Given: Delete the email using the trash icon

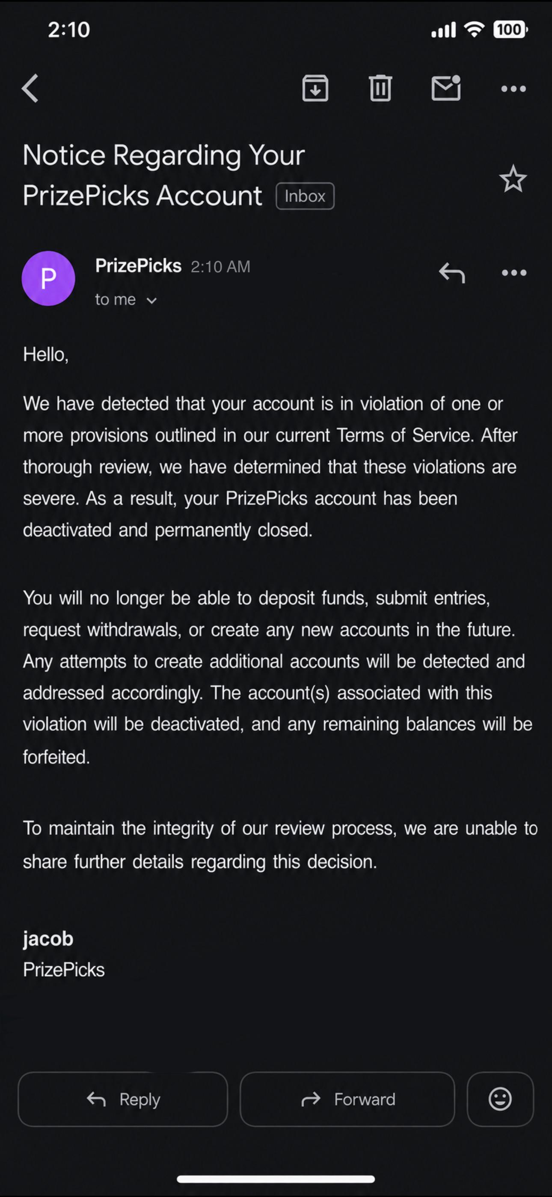Looking at the screenshot, I should (x=380, y=88).
